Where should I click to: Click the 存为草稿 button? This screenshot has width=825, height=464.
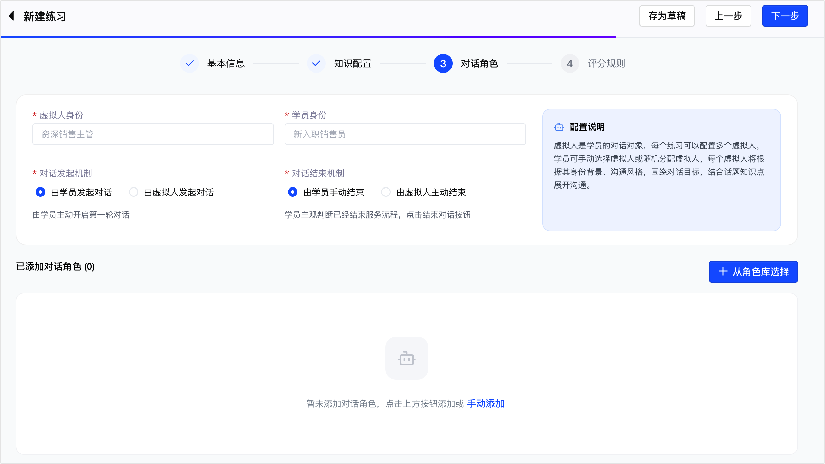coord(667,16)
